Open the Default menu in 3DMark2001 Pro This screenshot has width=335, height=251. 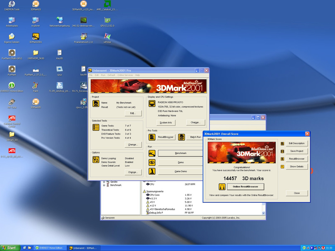(x=111, y=75)
